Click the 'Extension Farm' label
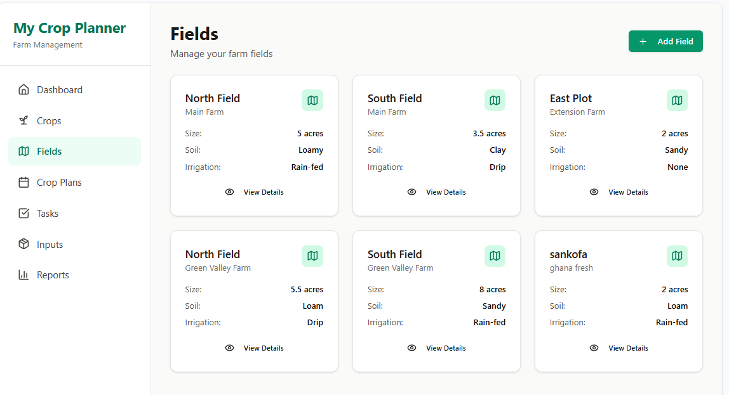The image size is (729, 395). pos(577,112)
